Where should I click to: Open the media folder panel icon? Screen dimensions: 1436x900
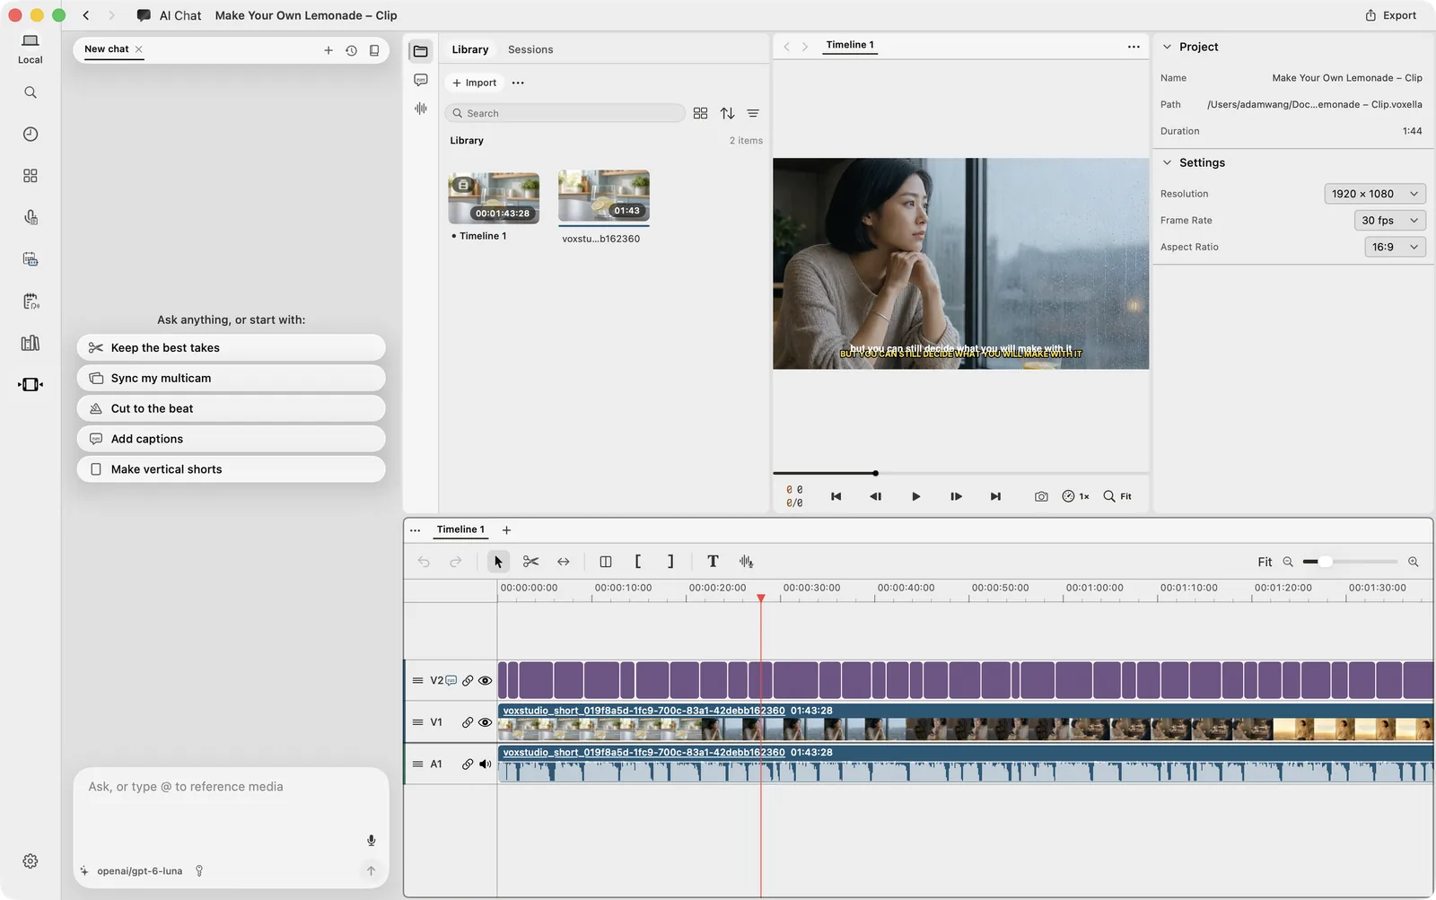[x=421, y=51]
